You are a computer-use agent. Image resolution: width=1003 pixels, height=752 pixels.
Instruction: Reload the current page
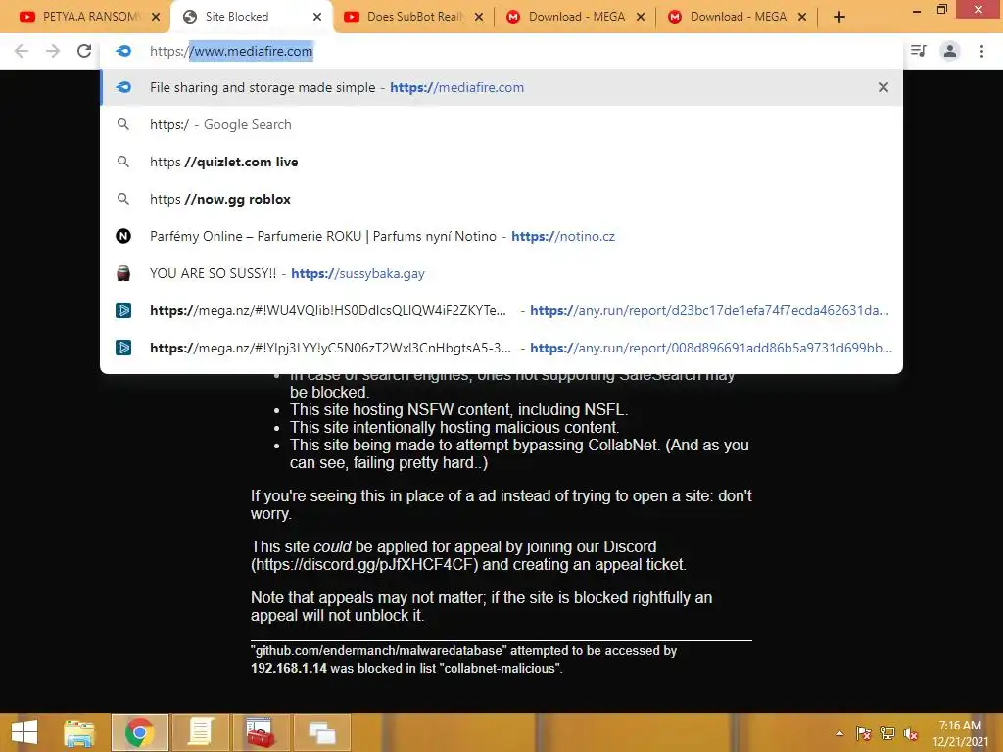[x=84, y=51]
